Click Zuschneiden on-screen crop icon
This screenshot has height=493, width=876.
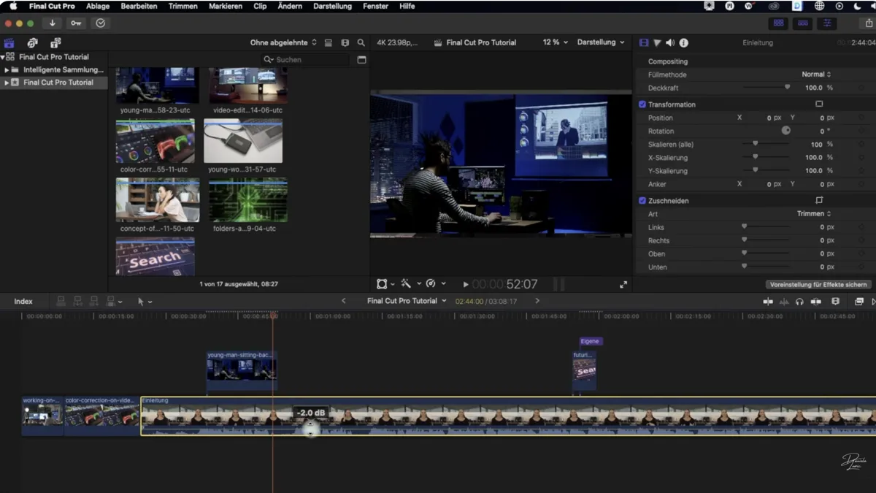pyautogui.click(x=819, y=200)
